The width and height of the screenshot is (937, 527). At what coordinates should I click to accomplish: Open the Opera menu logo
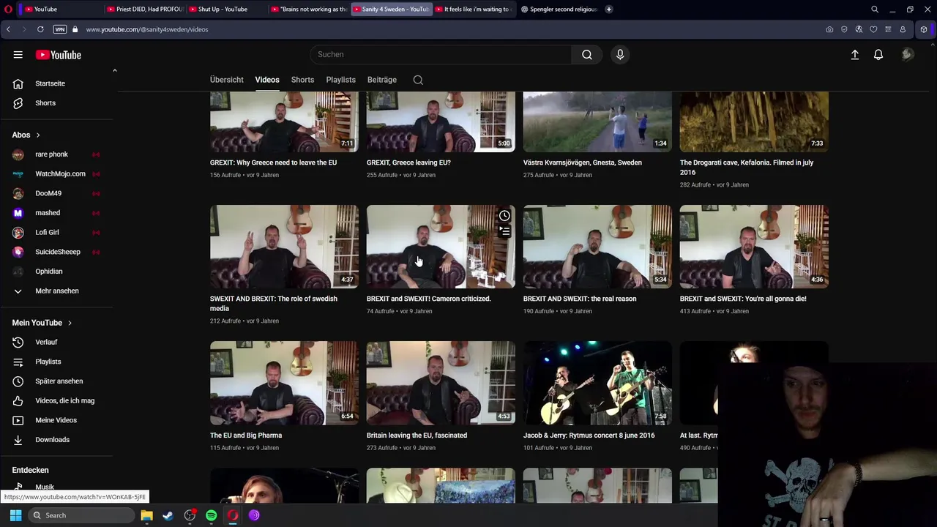pos(8,9)
